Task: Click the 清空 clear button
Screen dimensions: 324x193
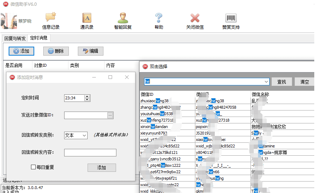Action: pyautogui.click(x=305, y=82)
